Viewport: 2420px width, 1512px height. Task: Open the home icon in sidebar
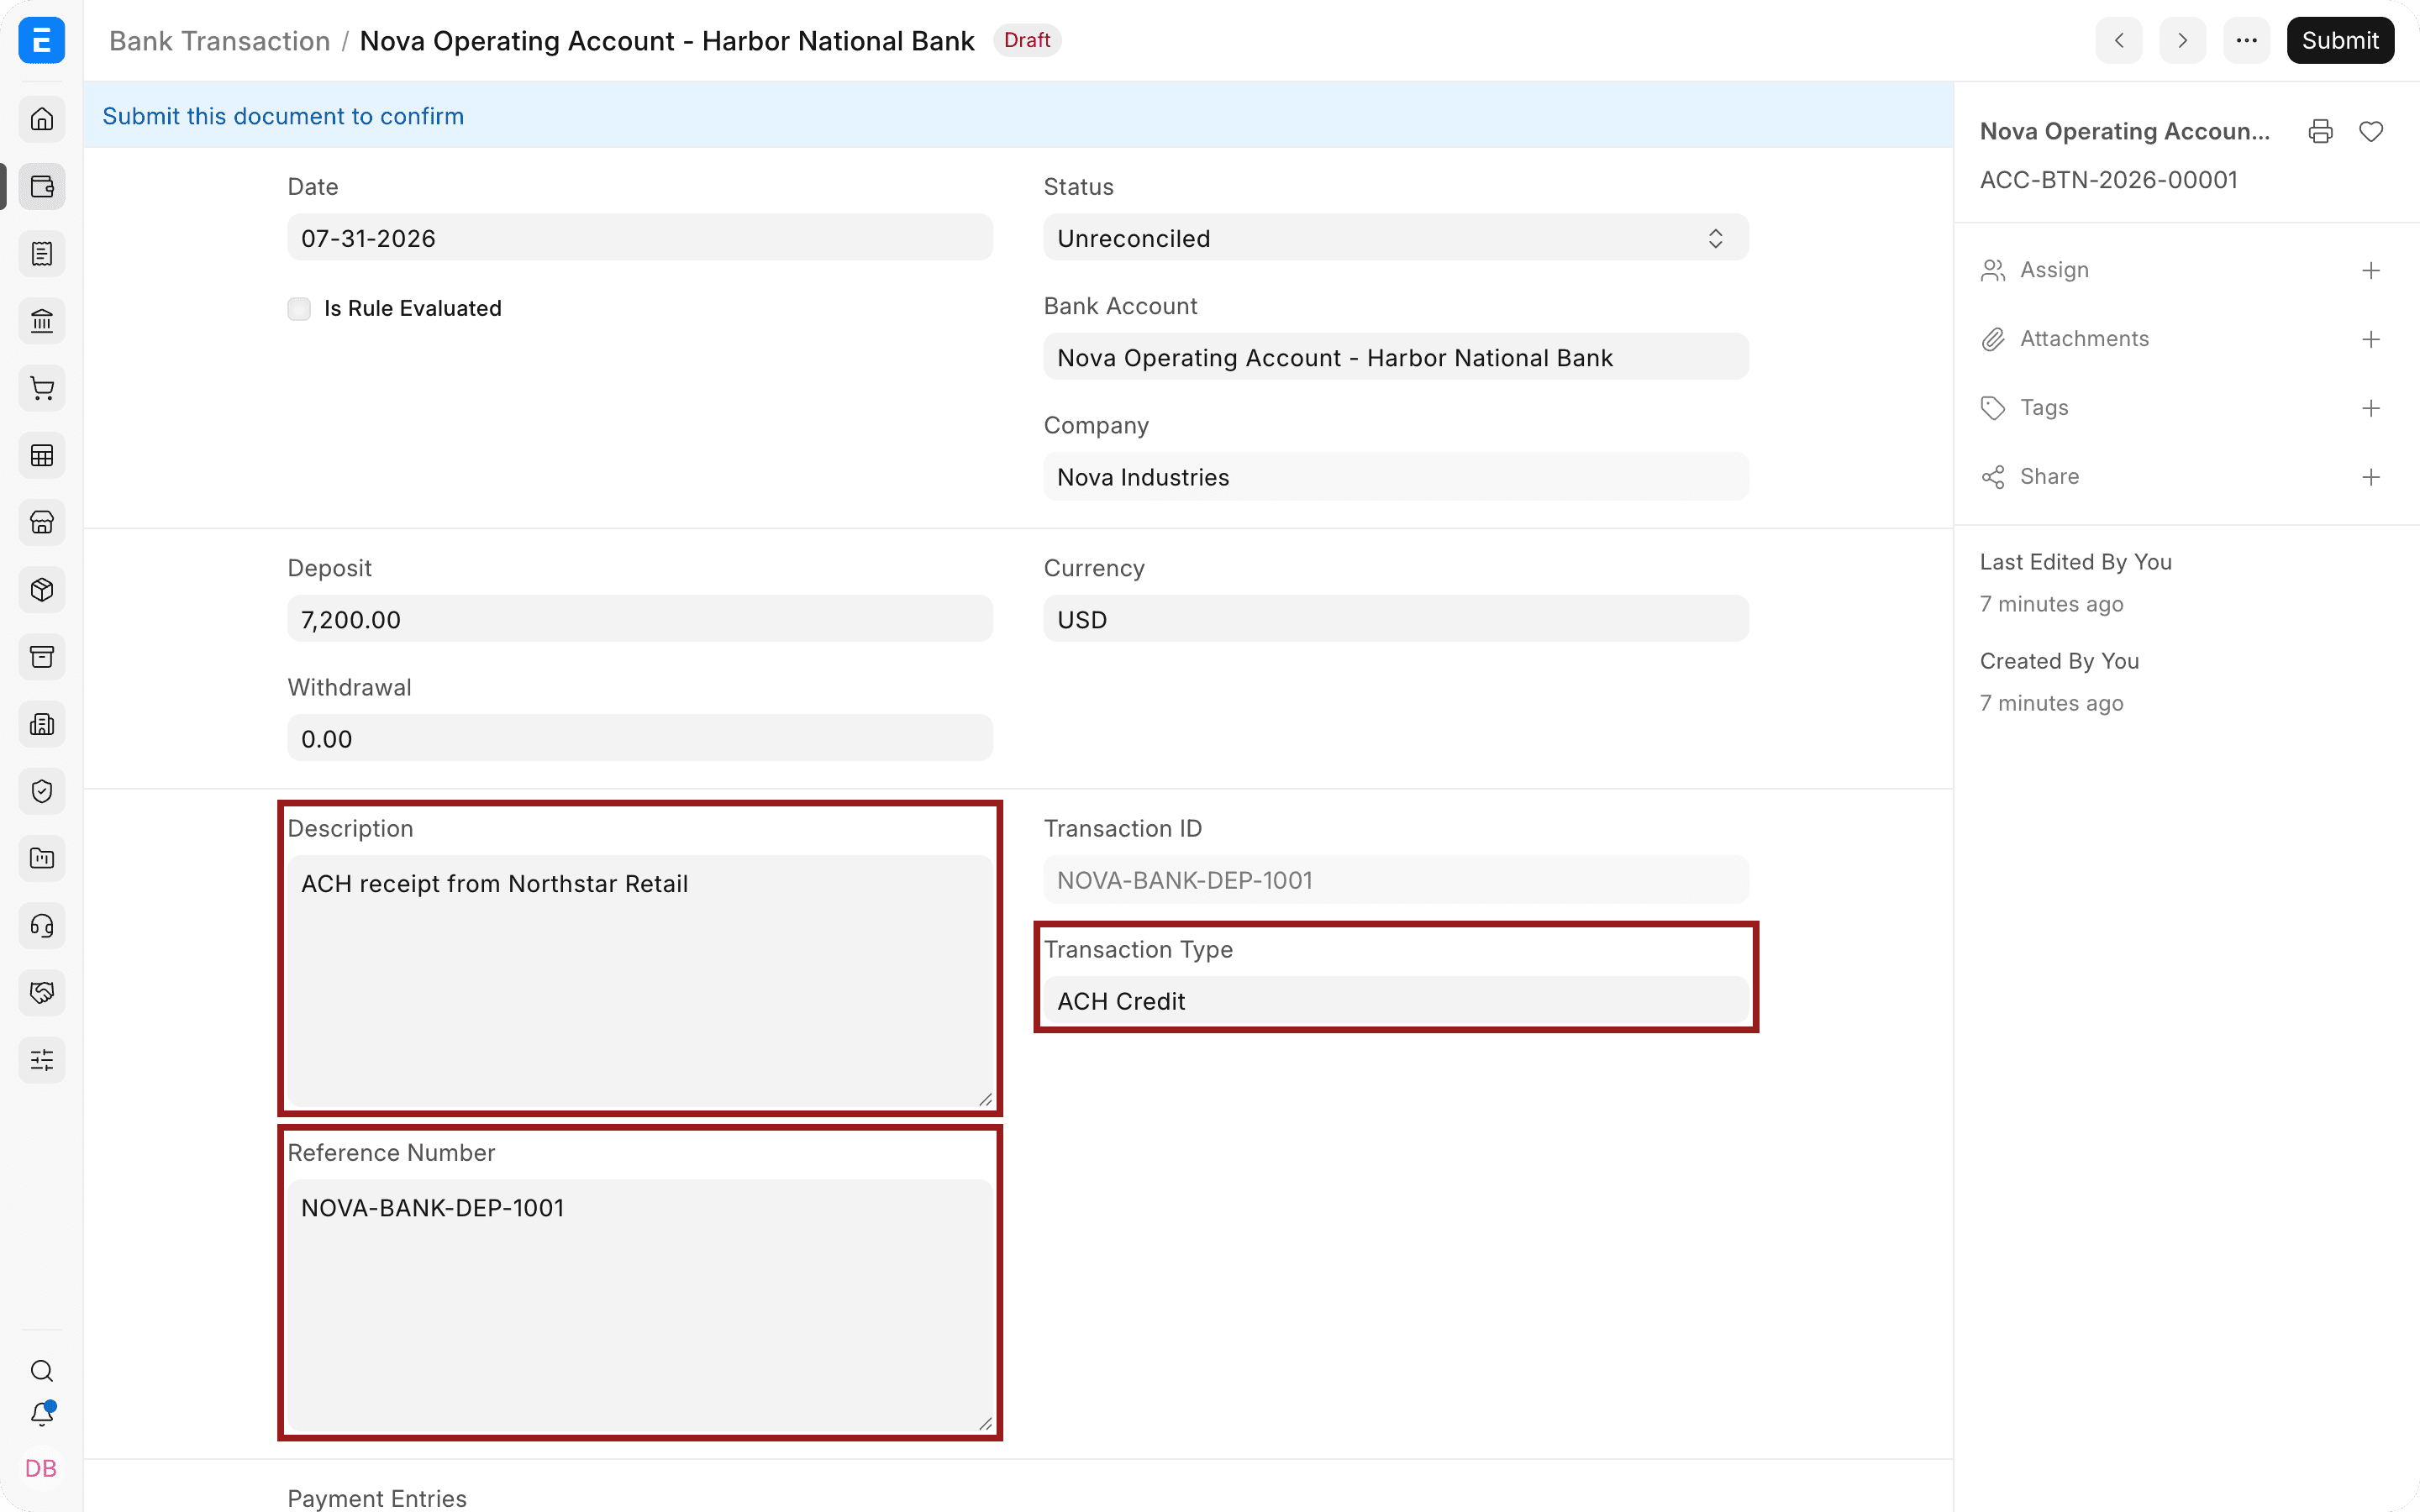42,119
